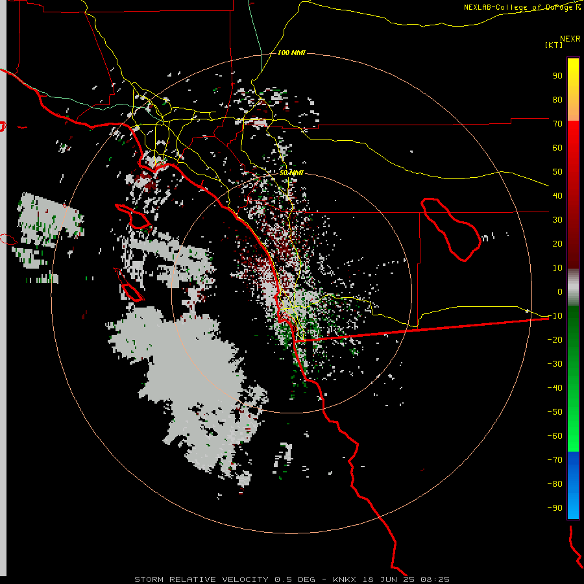The width and height of the screenshot is (584, 584).
Task: Select the 80 value on velocity scale
Action: coord(557,99)
